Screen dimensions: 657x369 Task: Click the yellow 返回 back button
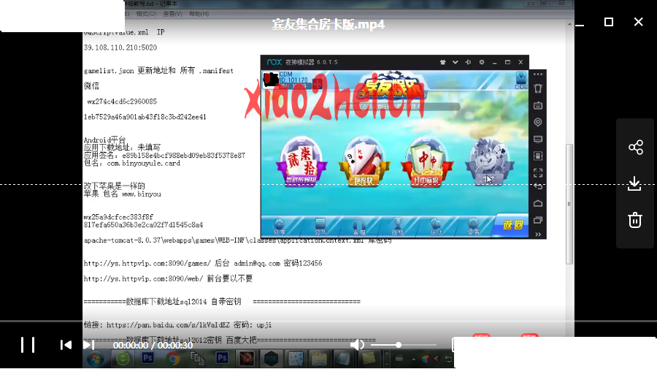coord(512,226)
